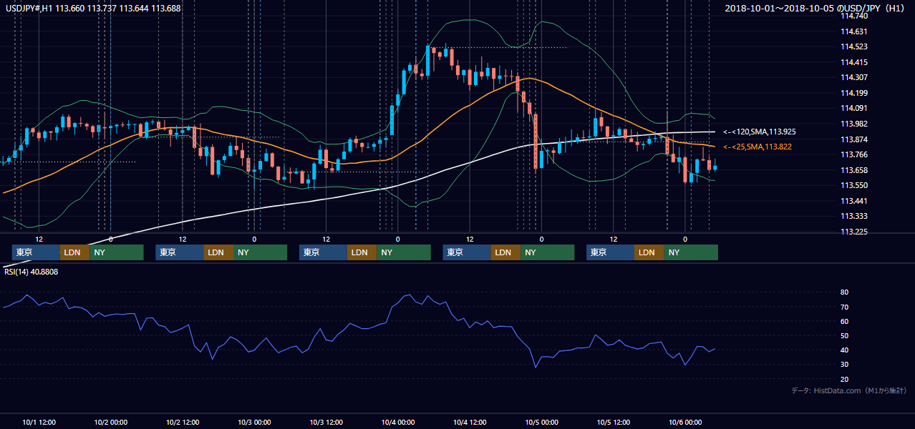The image size is (915, 429).
Task: Select the 10/6 00:00 time label
Action: point(685,422)
